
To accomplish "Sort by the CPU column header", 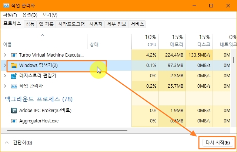I will pyautogui.click(x=145, y=41).
